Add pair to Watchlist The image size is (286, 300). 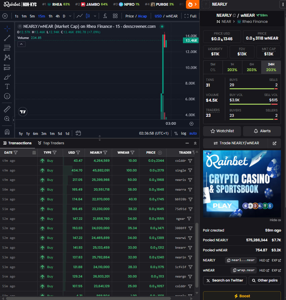point(222,131)
